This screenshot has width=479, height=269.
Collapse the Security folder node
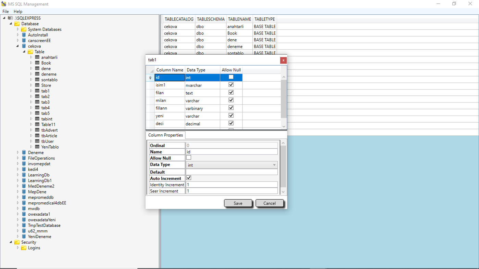[11, 242]
